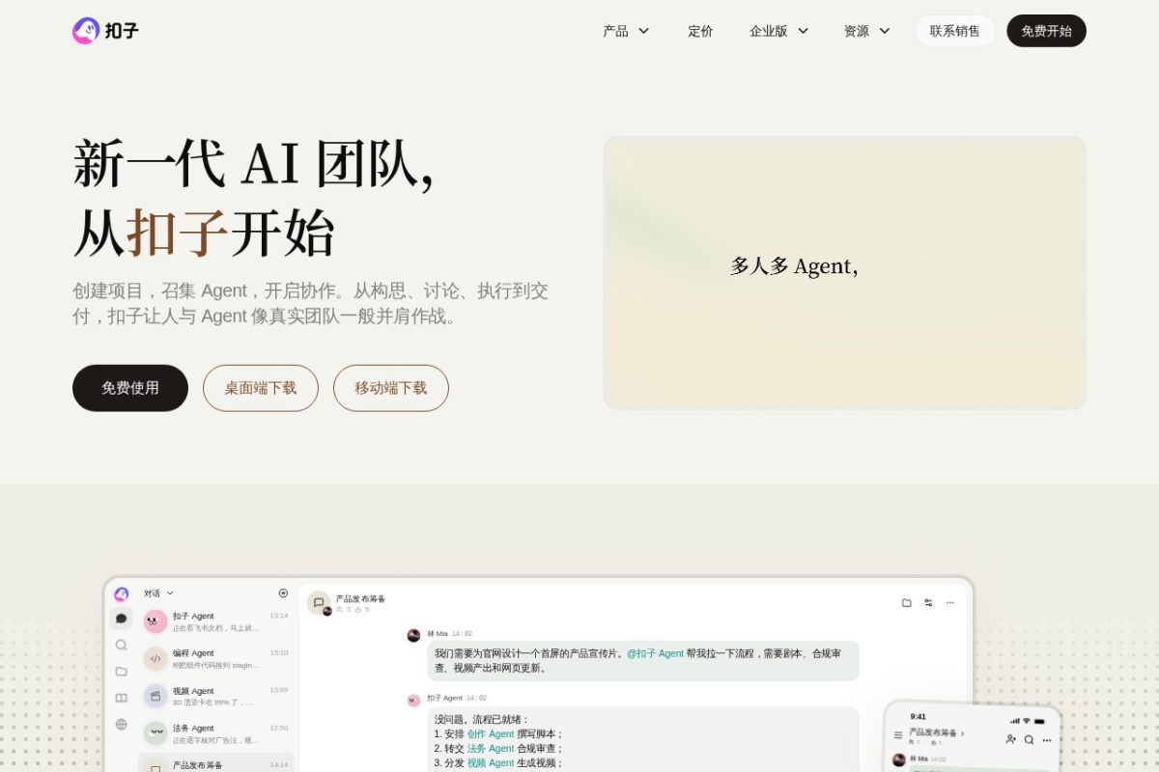Click the 免费使用 button
Screen dimensions: 1159x772
click(x=130, y=388)
